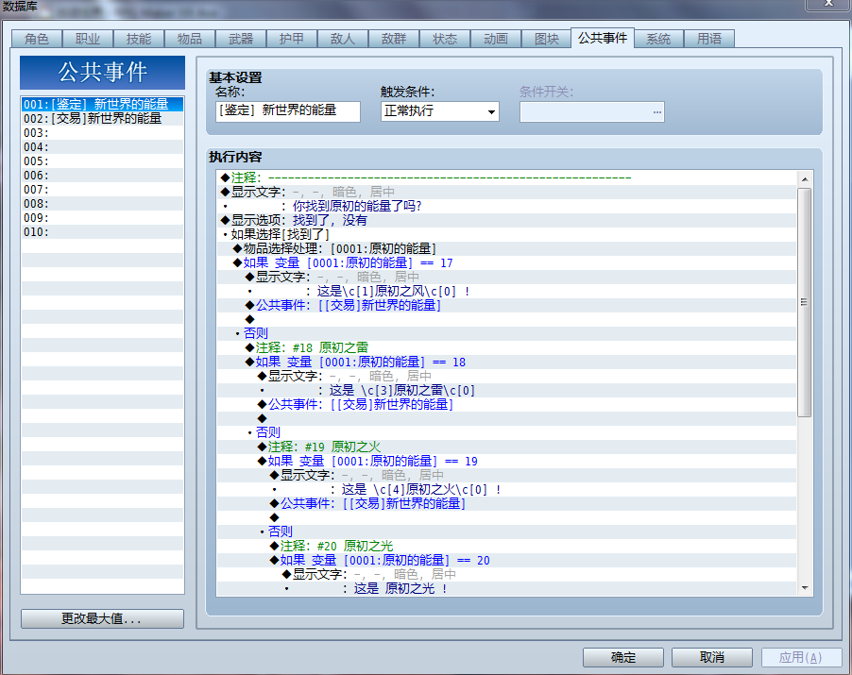Open the 武器 tab
This screenshot has height=675, width=852.
click(x=241, y=39)
